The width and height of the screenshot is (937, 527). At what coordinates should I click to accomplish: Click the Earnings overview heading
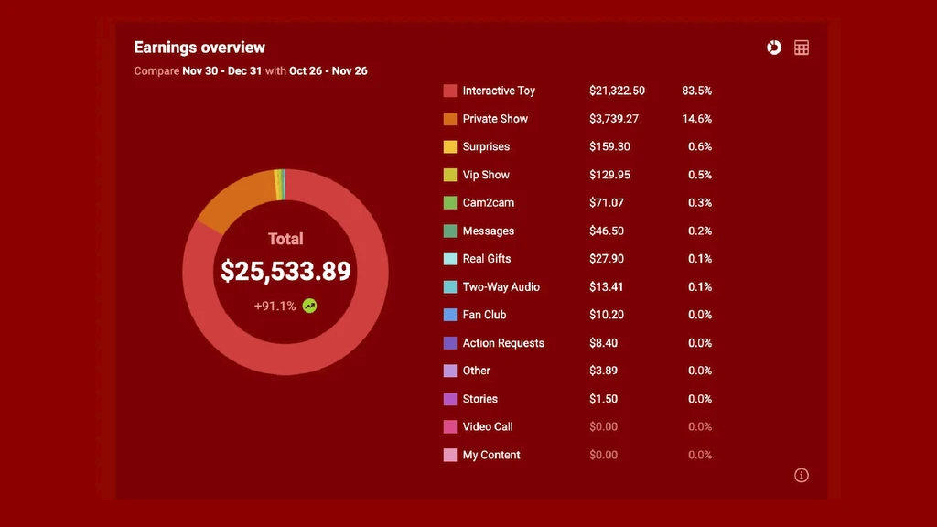click(199, 48)
